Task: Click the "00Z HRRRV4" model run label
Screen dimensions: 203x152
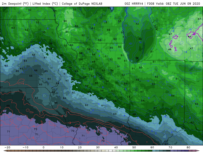Action: (134, 4)
